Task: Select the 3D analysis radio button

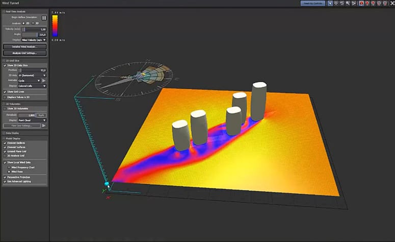Action: tap(33, 23)
